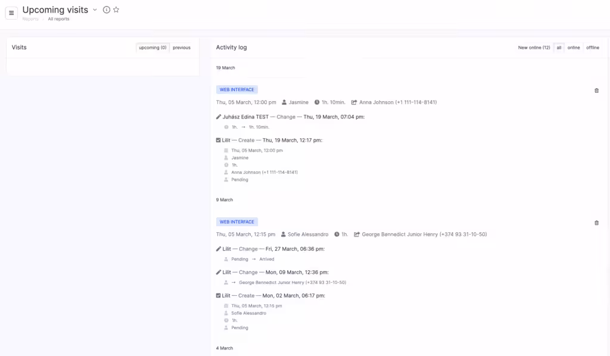Show all activity log entries

pyautogui.click(x=559, y=48)
